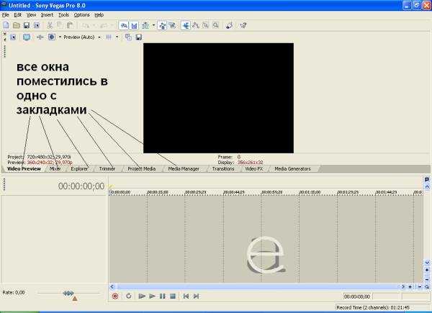The height and width of the screenshot is (313, 432).
Task: Stop playback with the Stop button
Action: pyautogui.click(x=173, y=296)
